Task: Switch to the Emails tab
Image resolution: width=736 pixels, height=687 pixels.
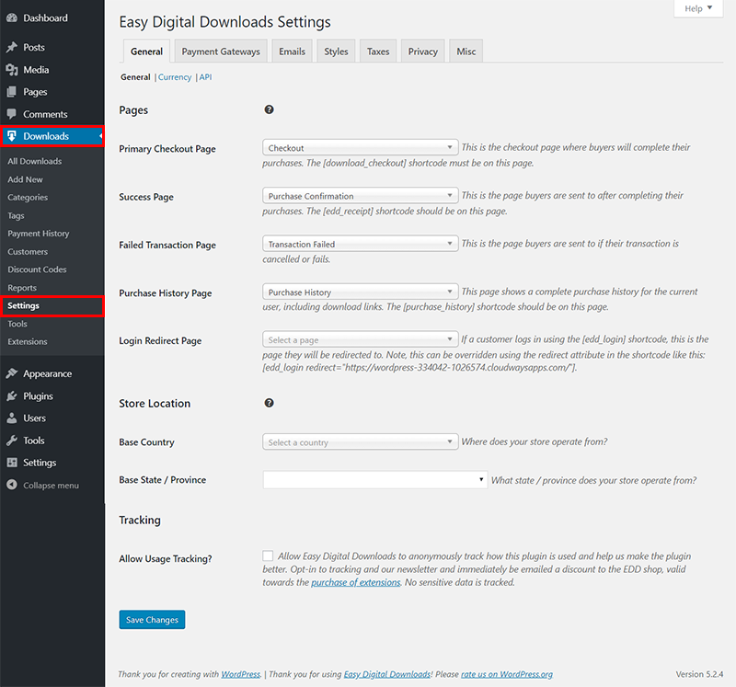Action: [x=292, y=52]
